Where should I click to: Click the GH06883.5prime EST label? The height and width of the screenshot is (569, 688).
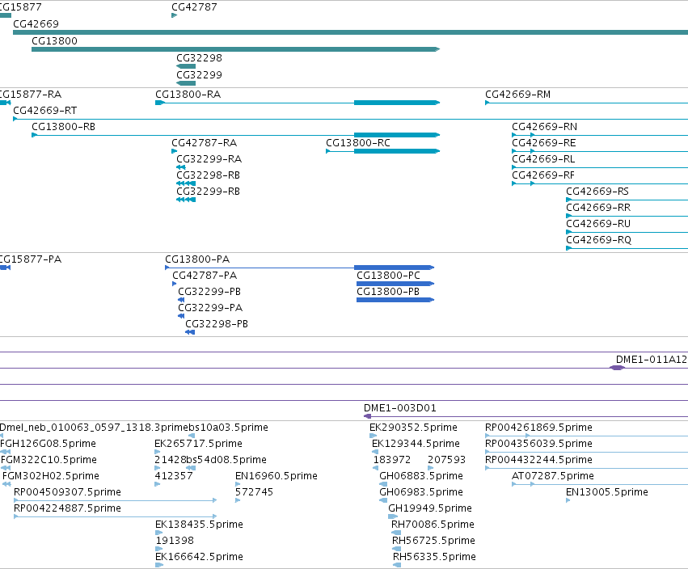[x=420, y=476]
